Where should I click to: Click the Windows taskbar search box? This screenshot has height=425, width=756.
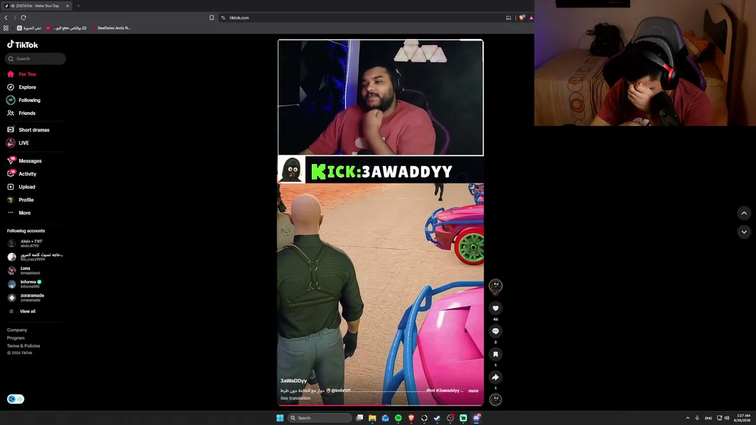[319, 418]
